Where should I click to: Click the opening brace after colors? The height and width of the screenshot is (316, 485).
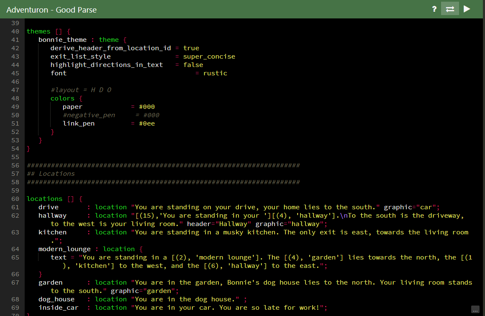coord(81,98)
